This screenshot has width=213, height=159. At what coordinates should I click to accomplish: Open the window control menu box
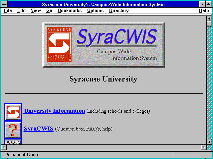(x=4, y=4)
